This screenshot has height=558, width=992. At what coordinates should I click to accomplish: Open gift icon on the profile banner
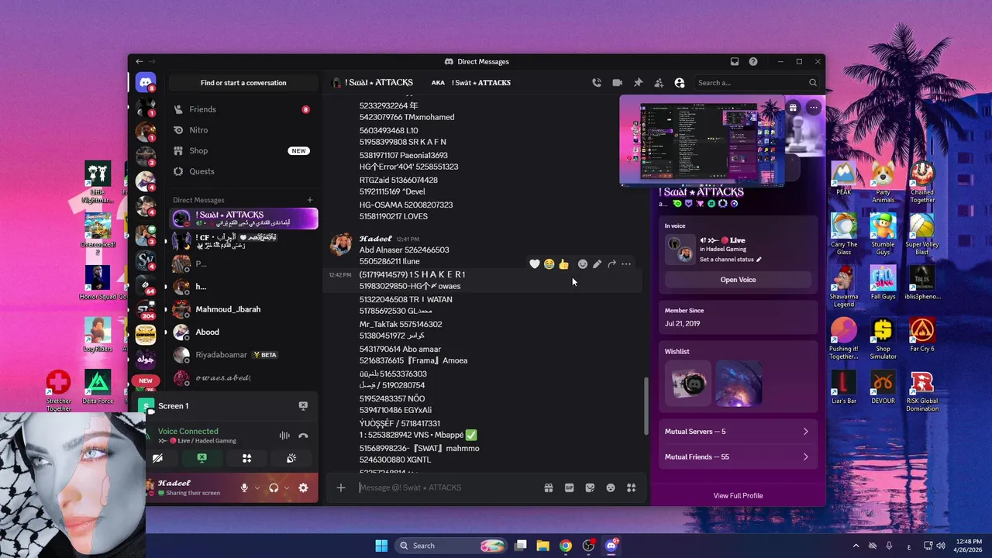coord(793,108)
